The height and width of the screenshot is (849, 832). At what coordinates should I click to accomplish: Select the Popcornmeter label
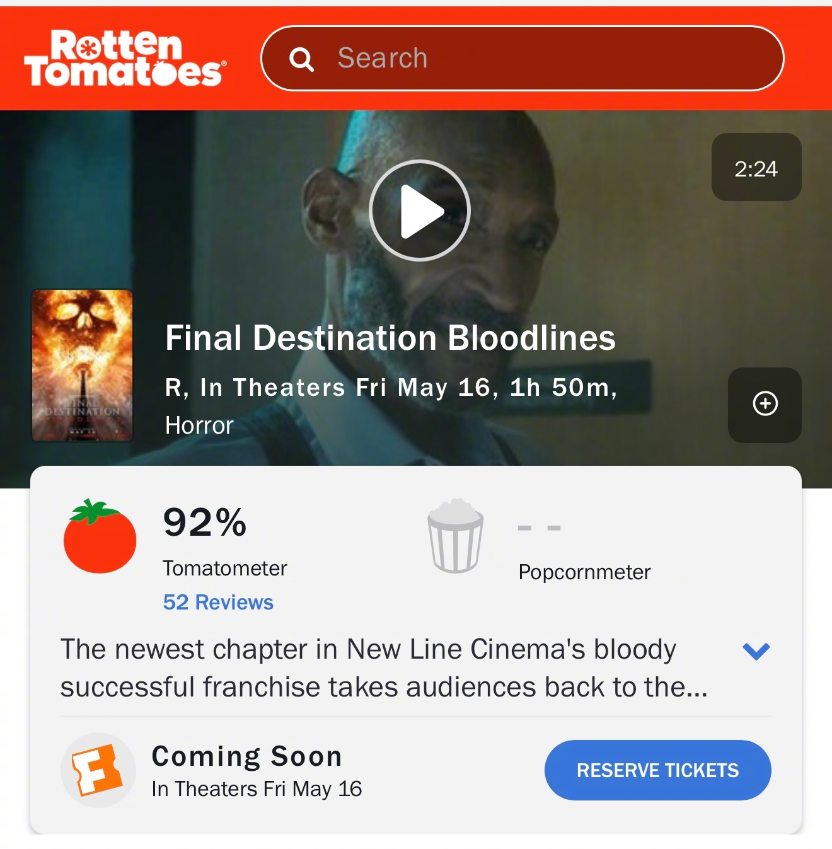pos(584,572)
